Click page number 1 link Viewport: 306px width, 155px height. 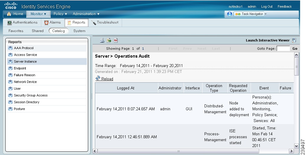tap(143, 49)
